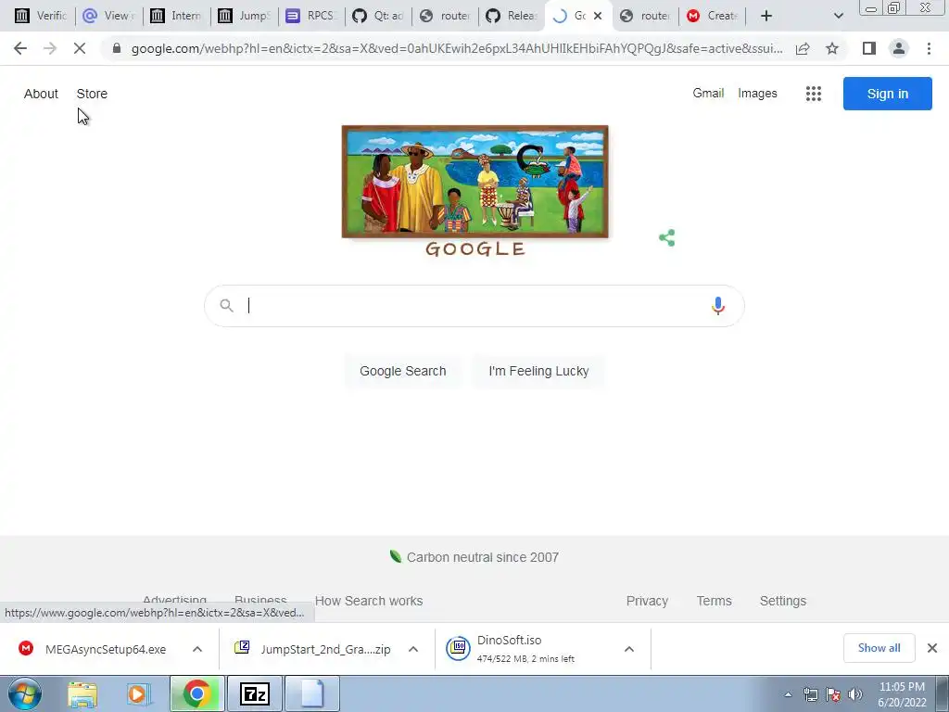Close the active Google tab

(x=598, y=16)
